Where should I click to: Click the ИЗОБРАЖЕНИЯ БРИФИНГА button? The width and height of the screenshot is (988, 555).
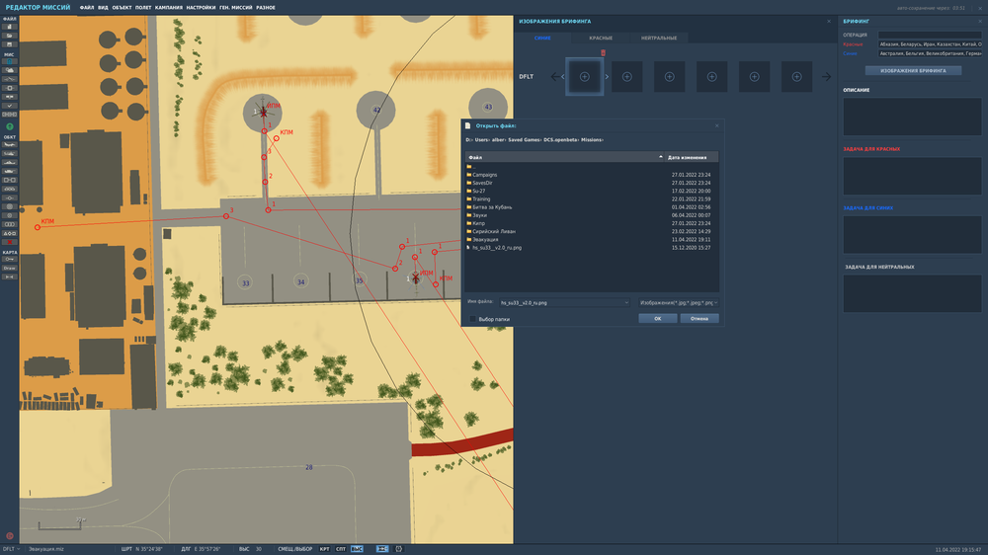(913, 70)
